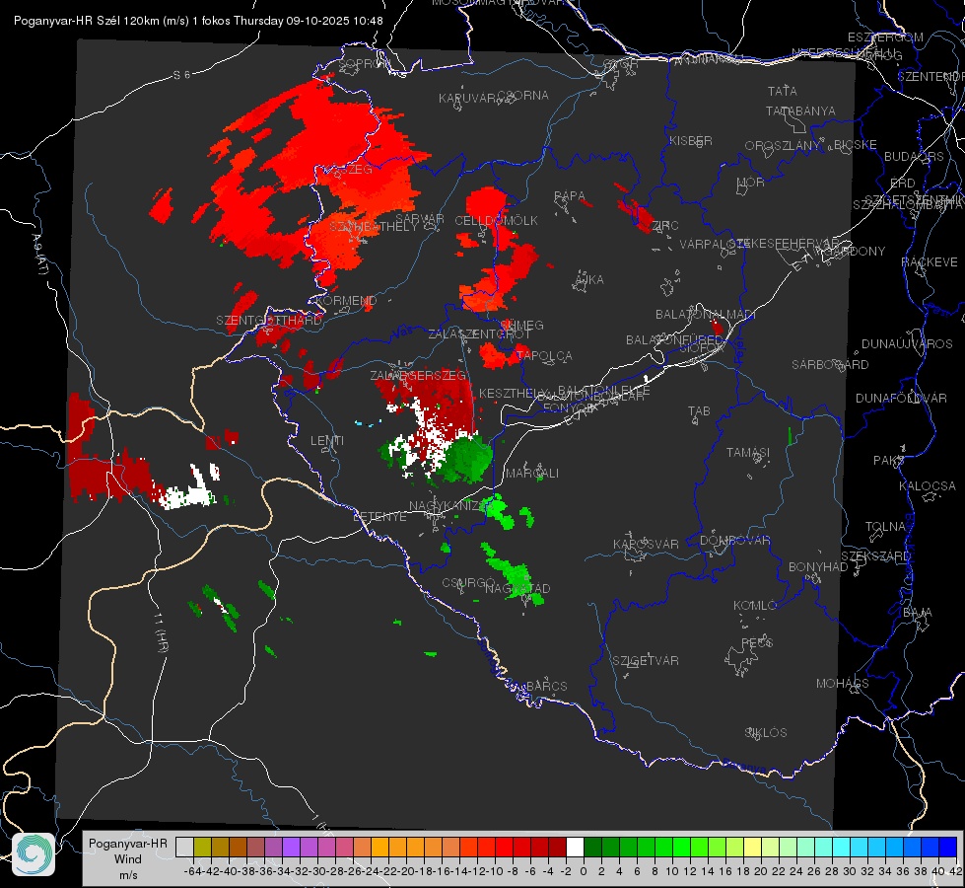Viewport: 965px width, 888px height.
Task: Click the swirl logo icon by the legend
Action: pyautogui.click(x=34, y=854)
